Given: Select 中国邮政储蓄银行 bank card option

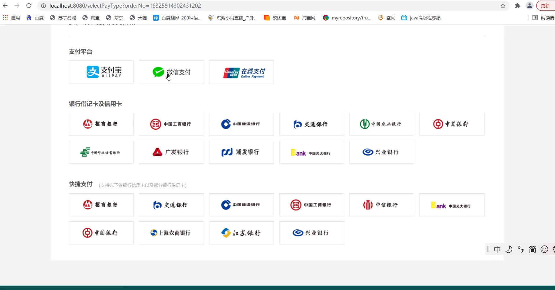Looking at the screenshot, I should (x=101, y=152).
